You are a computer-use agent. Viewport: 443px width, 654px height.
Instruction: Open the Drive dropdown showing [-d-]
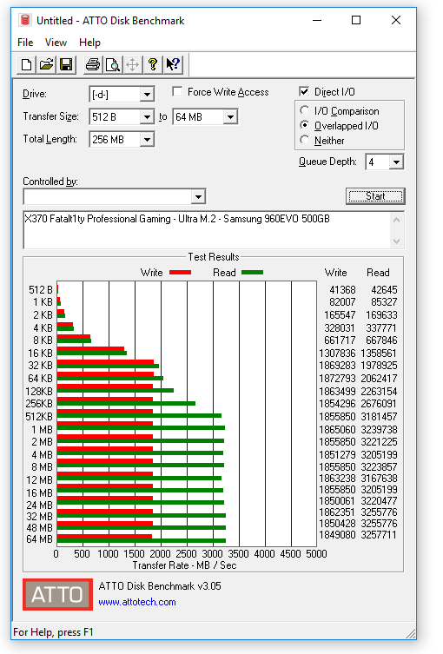click(x=147, y=95)
